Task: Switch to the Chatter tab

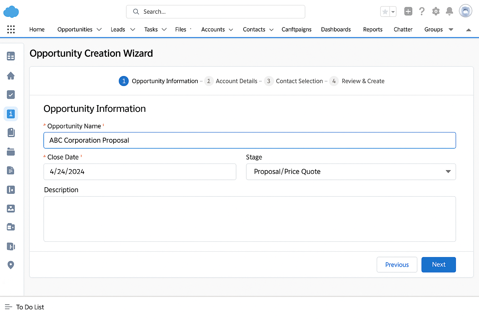Action: point(403,29)
